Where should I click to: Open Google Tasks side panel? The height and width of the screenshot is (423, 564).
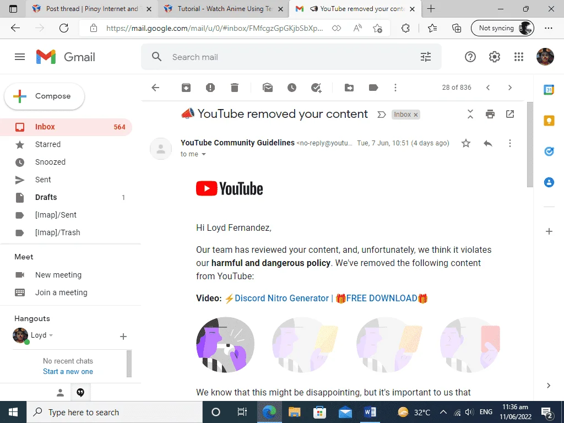point(549,151)
